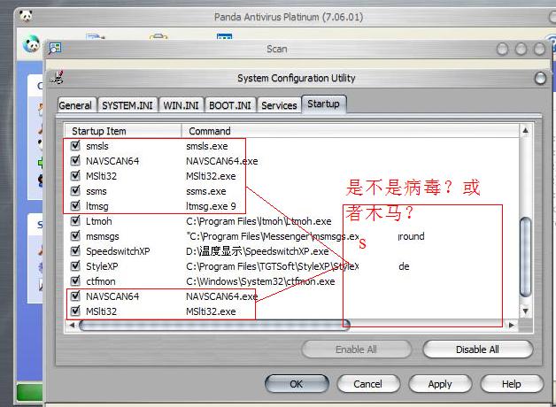Click the first round button on Scan title bar
The height and width of the screenshot is (407, 556).
tap(502, 49)
